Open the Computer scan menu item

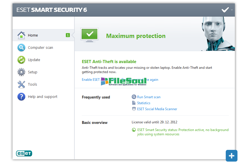click(x=40, y=48)
